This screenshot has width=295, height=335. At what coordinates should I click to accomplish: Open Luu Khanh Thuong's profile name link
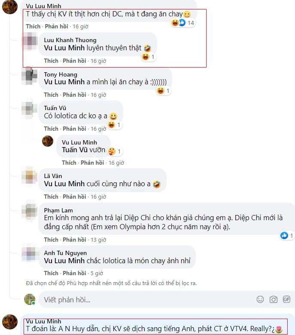coord(70,40)
